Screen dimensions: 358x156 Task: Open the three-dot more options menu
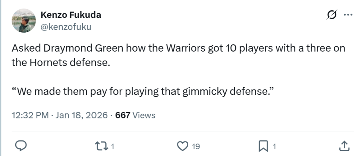point(348,15)
